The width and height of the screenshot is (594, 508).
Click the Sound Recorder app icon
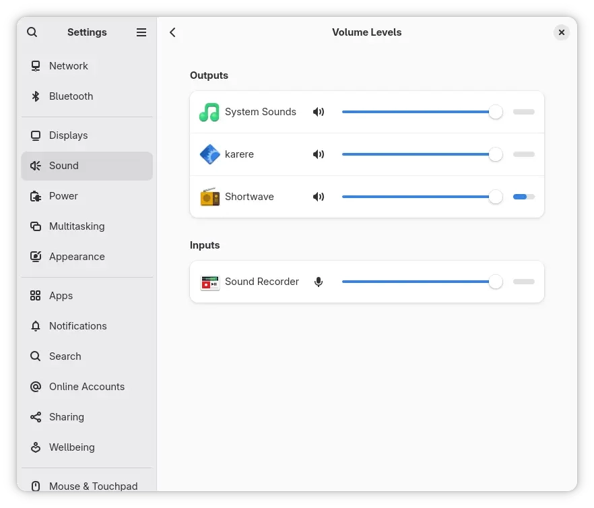click(x=209, y=282)
